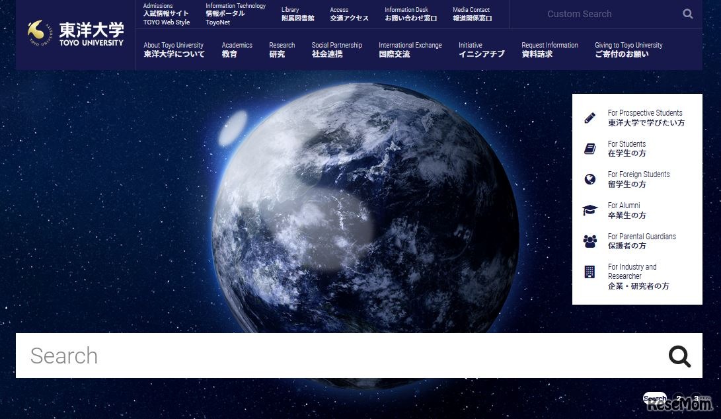
Task: Click the Toyo University logo
Action: 75,33
